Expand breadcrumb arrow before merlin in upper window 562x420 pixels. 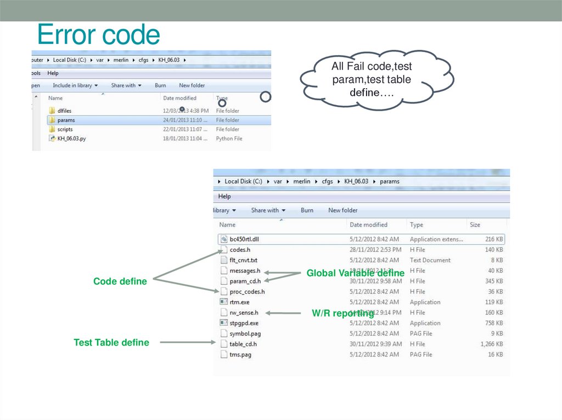pyautogui.click(x=109, y=60)
